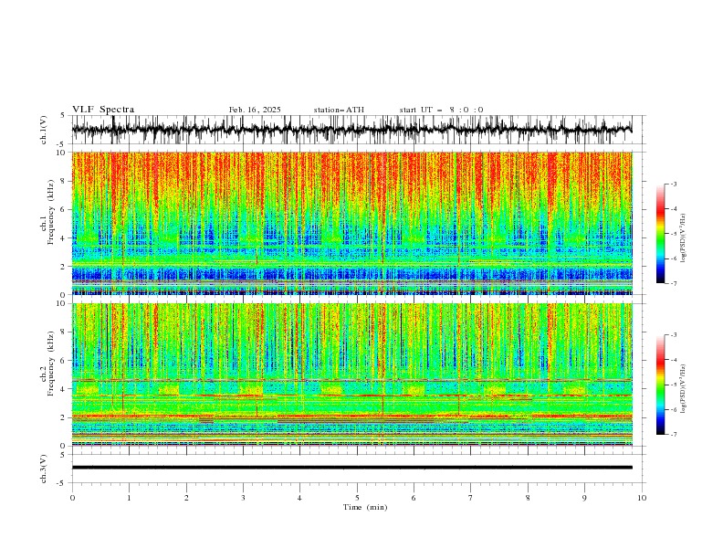The height and width of the screenshot is (559, 723).
Task: Click the lower color bar "log(PSD)" label
Action: point(684,389)
